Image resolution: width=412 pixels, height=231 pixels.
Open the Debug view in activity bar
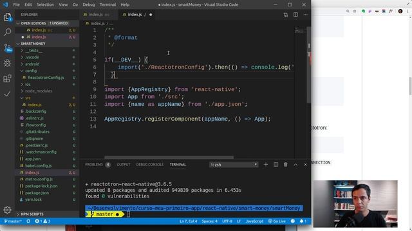tap(7, 63)
